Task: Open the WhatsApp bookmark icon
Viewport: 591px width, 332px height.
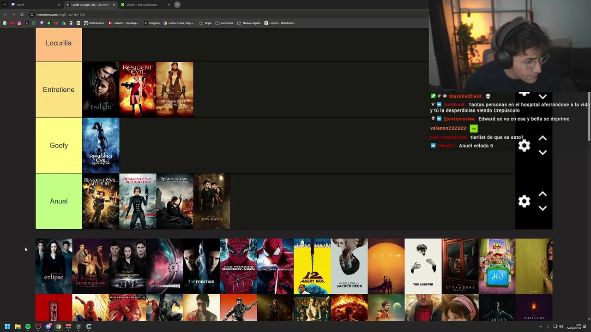Action: (x=34, y=23)
